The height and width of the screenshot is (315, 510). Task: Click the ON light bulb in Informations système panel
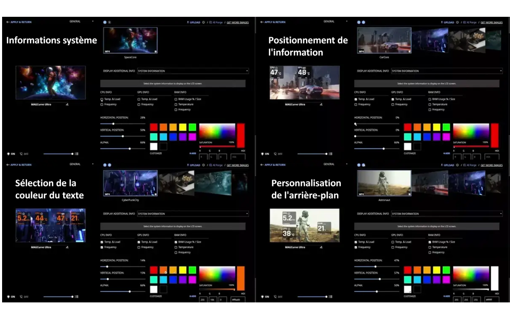tap(8, 154)
